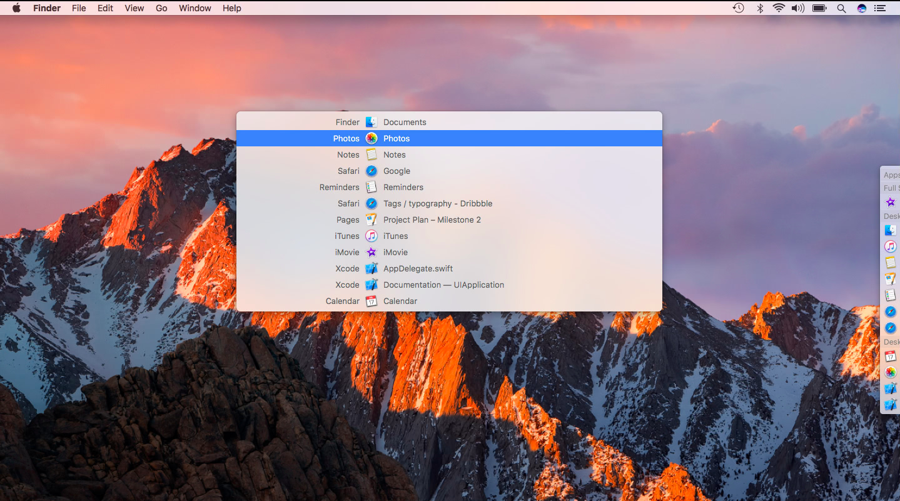The width and height of the screenshot is (900, 501).
Task: Click the lower Safari compass in the side panel
Action: (x=891, y=328)
